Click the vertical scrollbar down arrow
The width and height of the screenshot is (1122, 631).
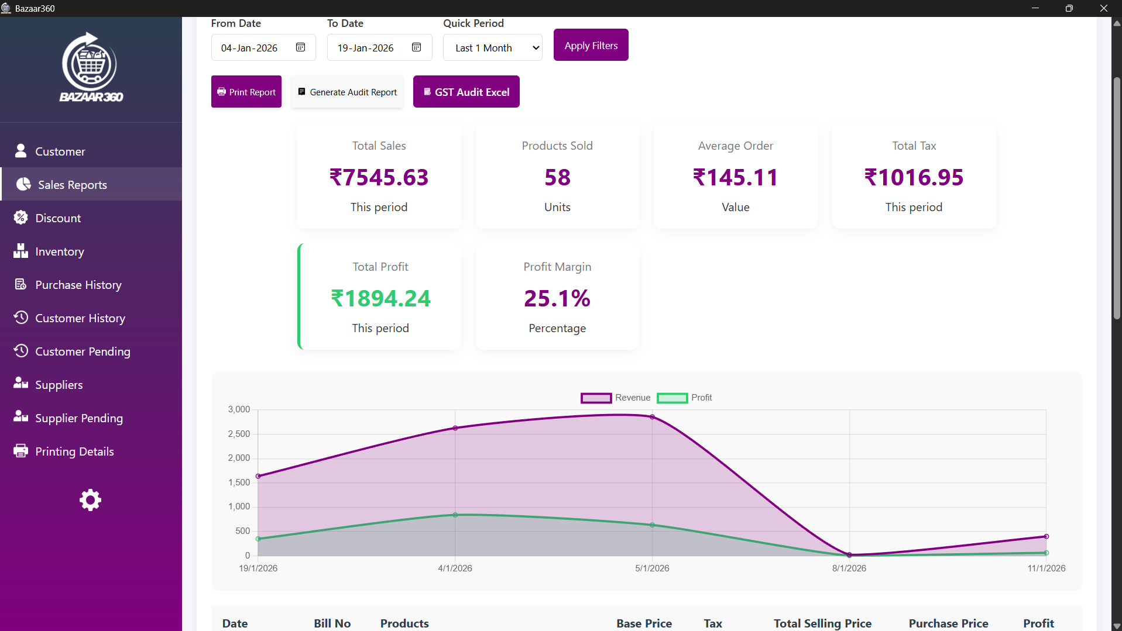(1116, 626)
